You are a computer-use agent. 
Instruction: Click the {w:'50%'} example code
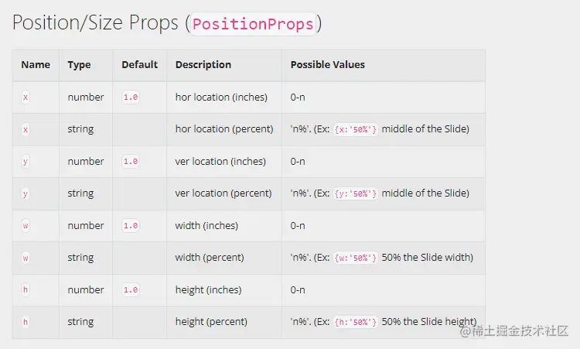pos(356,258)
